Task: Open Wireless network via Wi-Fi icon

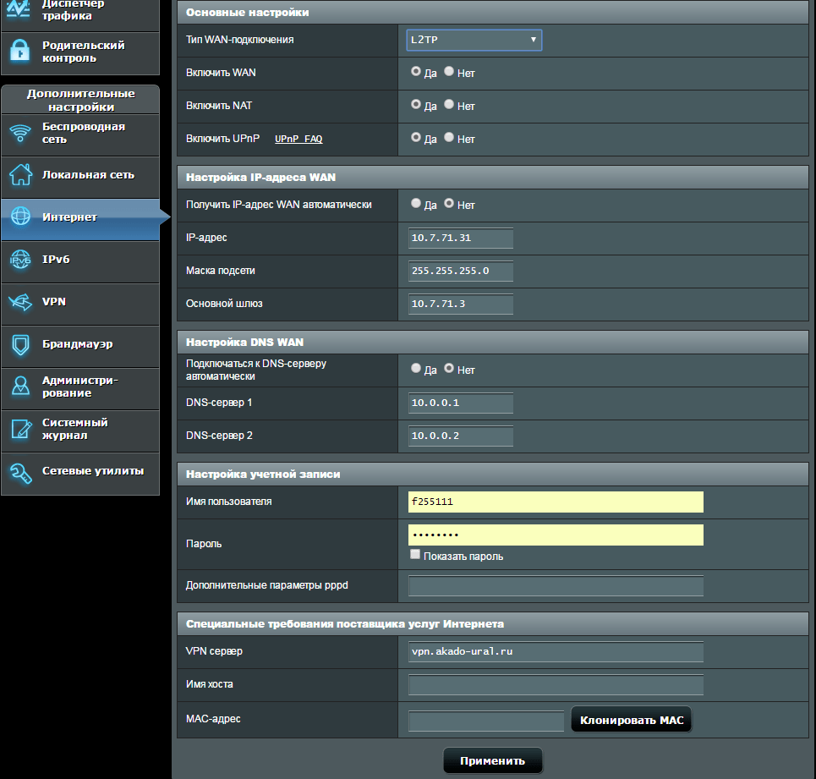Action: [20, 134]
